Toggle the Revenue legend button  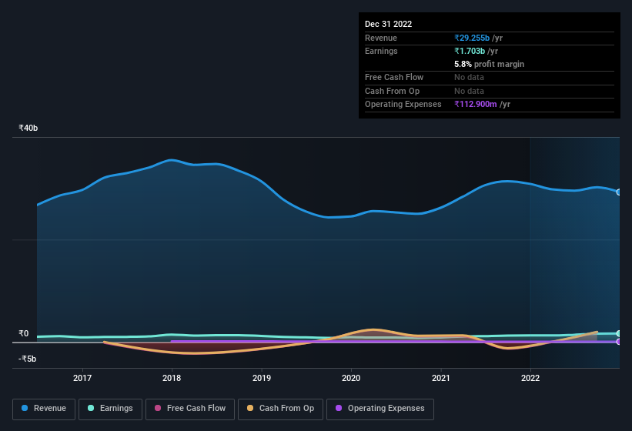pos(44,409)
